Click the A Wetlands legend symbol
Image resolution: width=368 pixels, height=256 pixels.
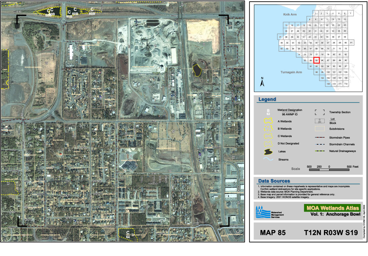point(269,122)
